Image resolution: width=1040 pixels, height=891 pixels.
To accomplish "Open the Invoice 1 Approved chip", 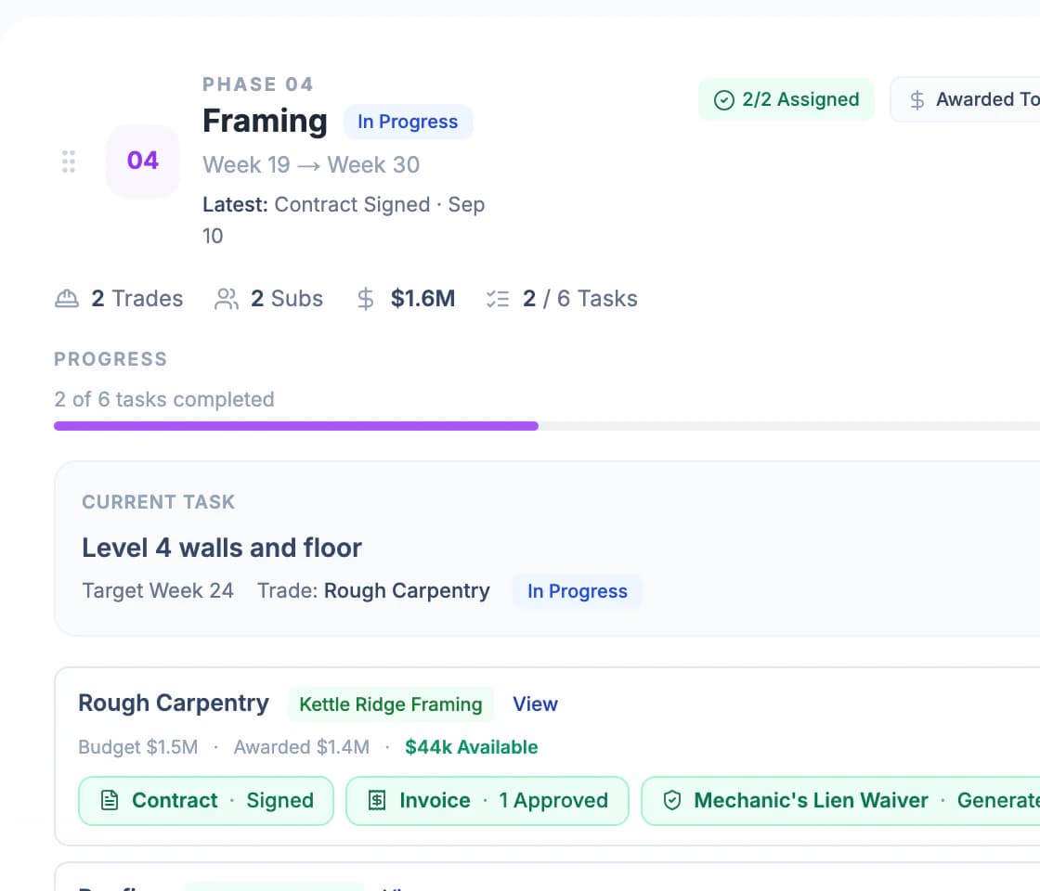I will coord(487,801).
